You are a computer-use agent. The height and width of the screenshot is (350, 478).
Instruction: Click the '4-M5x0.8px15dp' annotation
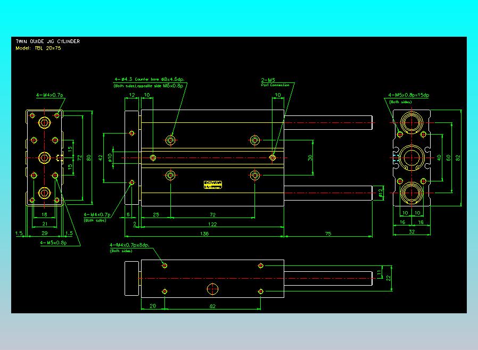[408, 95]
